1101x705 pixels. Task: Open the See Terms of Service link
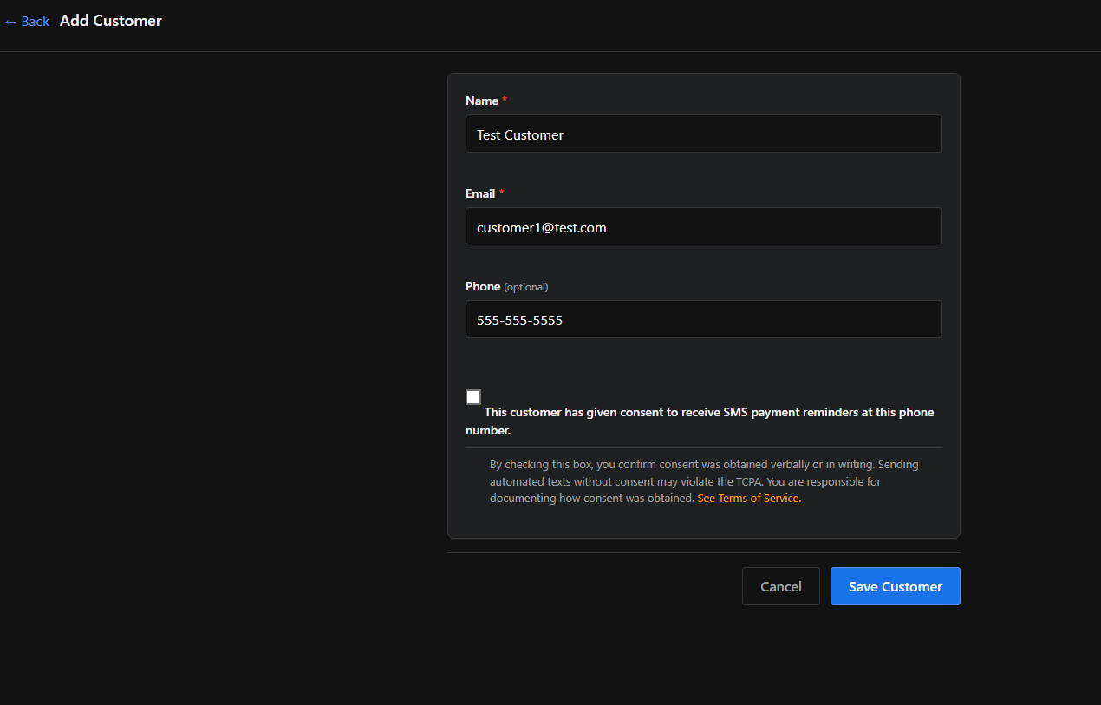pyautogui.click(x=749, y=499)
